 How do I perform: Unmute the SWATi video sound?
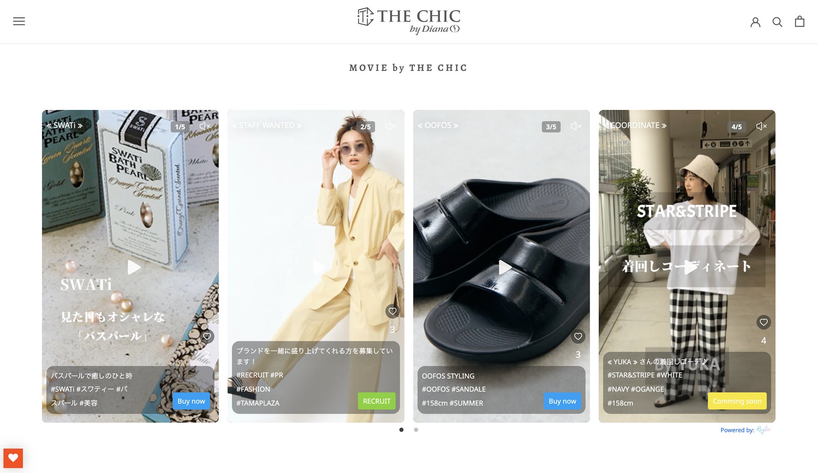coord(205,126)
